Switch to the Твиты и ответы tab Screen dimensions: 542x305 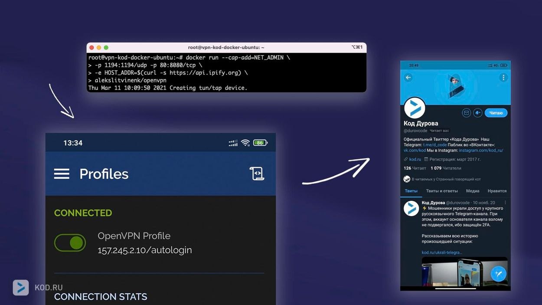pos(442,191)
